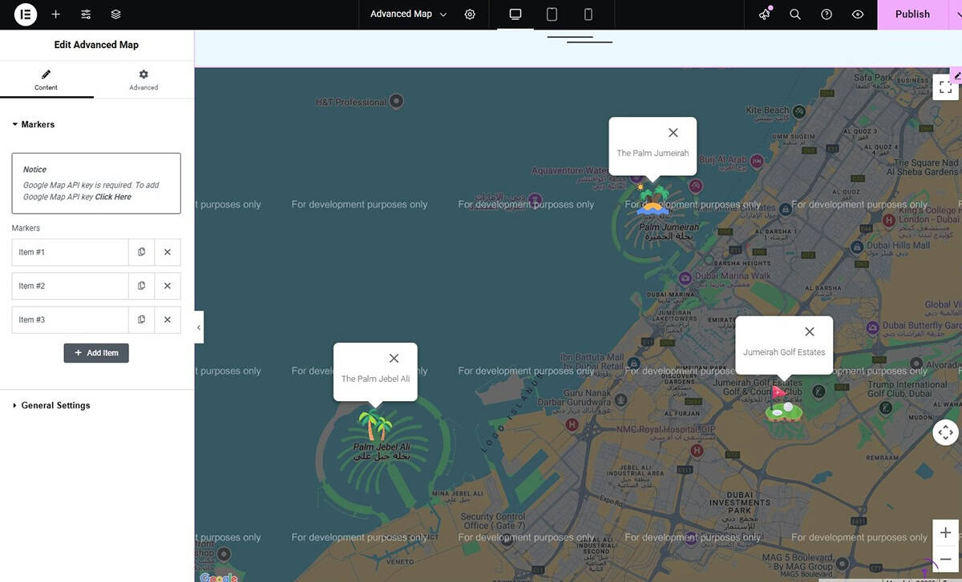Switch to desktop preview mode

(x=515, y=14)
